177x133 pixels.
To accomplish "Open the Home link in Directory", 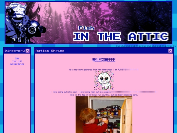I will pyautogui.click(x=17, y=58).
